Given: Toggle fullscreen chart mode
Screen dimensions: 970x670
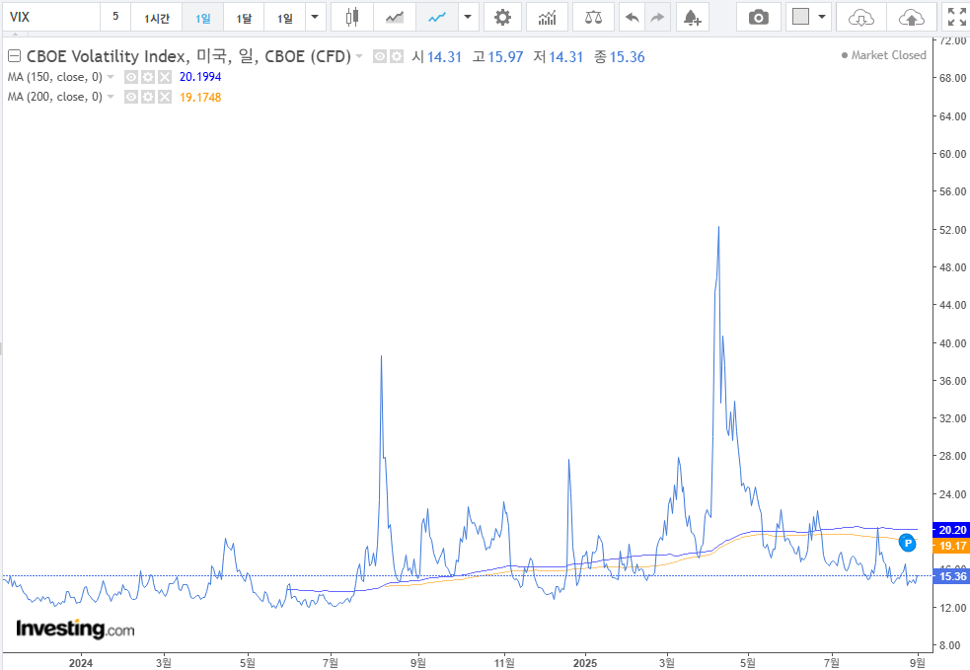Looking at the screenshot, I should tap(956, 17).
